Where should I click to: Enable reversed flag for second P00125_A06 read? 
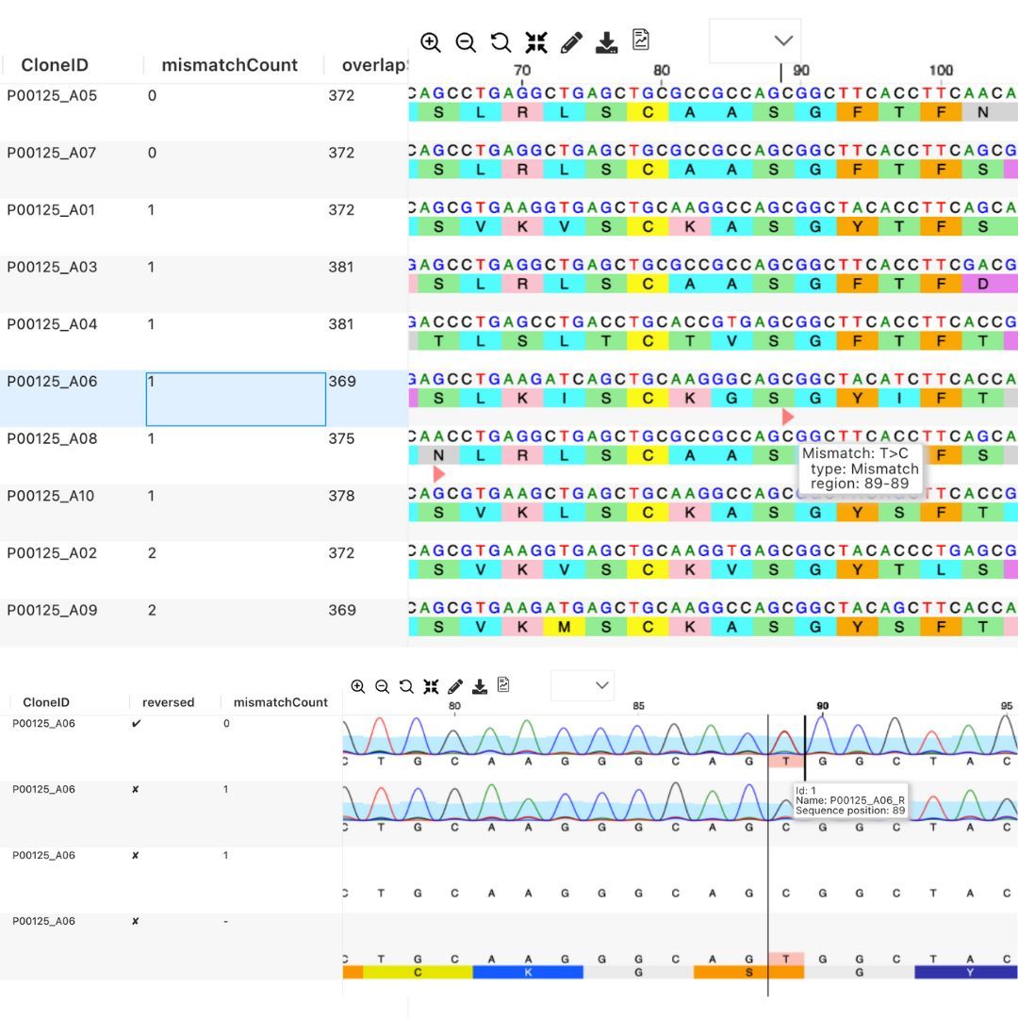click(135, 790)
